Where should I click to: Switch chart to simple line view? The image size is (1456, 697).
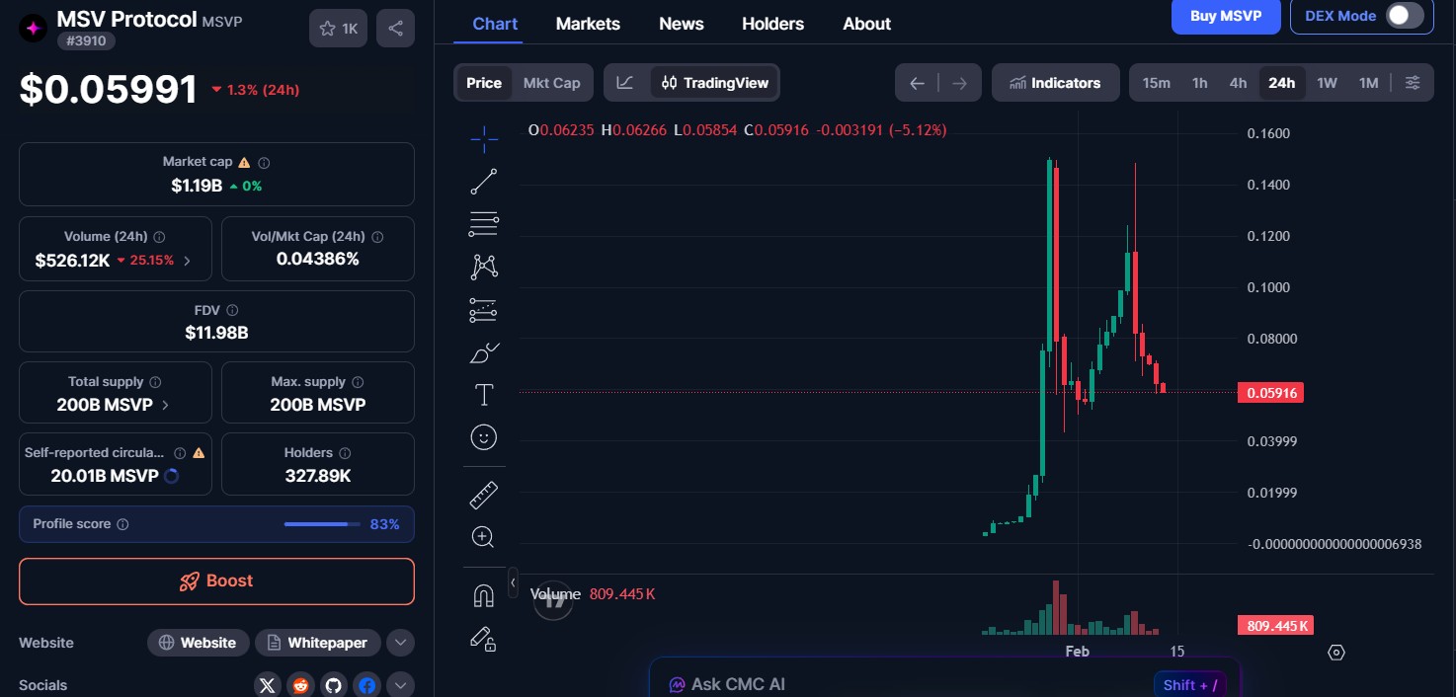pos(625,83)
